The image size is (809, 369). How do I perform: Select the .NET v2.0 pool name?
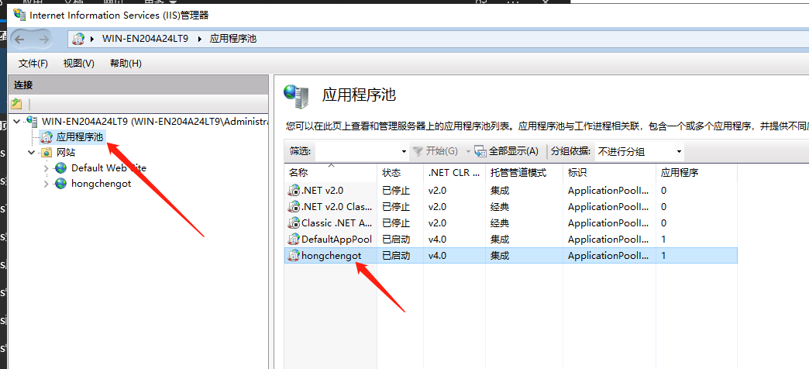[x=322, y=191]
